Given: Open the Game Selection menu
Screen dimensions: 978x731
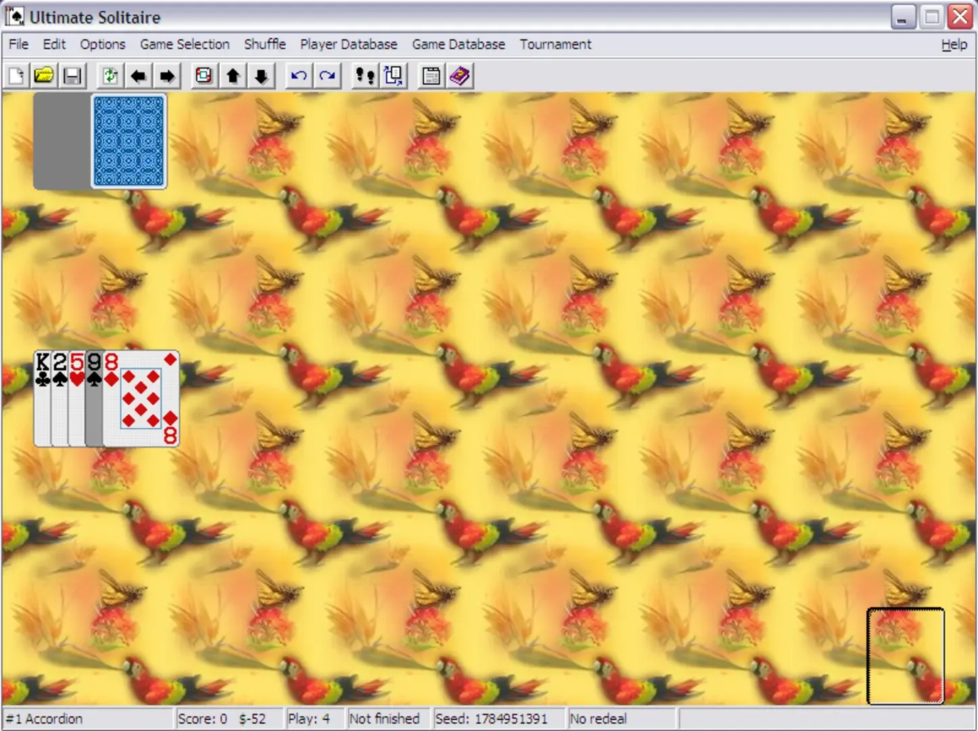Looking at the screenshot, I should coord(185,44).
